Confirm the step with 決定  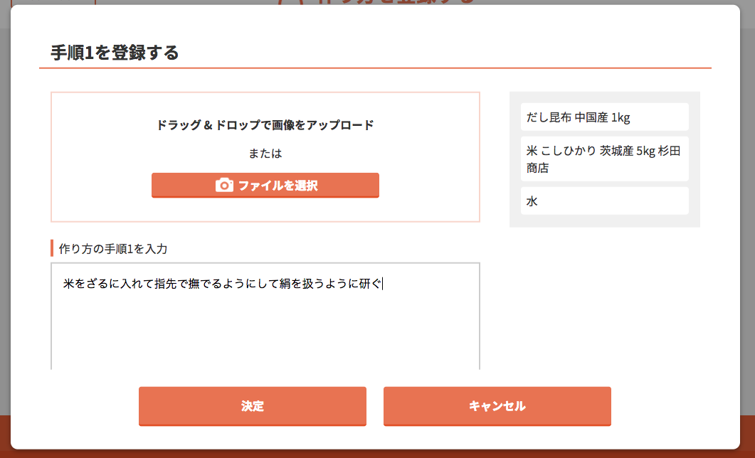click(x=253, y=406)
